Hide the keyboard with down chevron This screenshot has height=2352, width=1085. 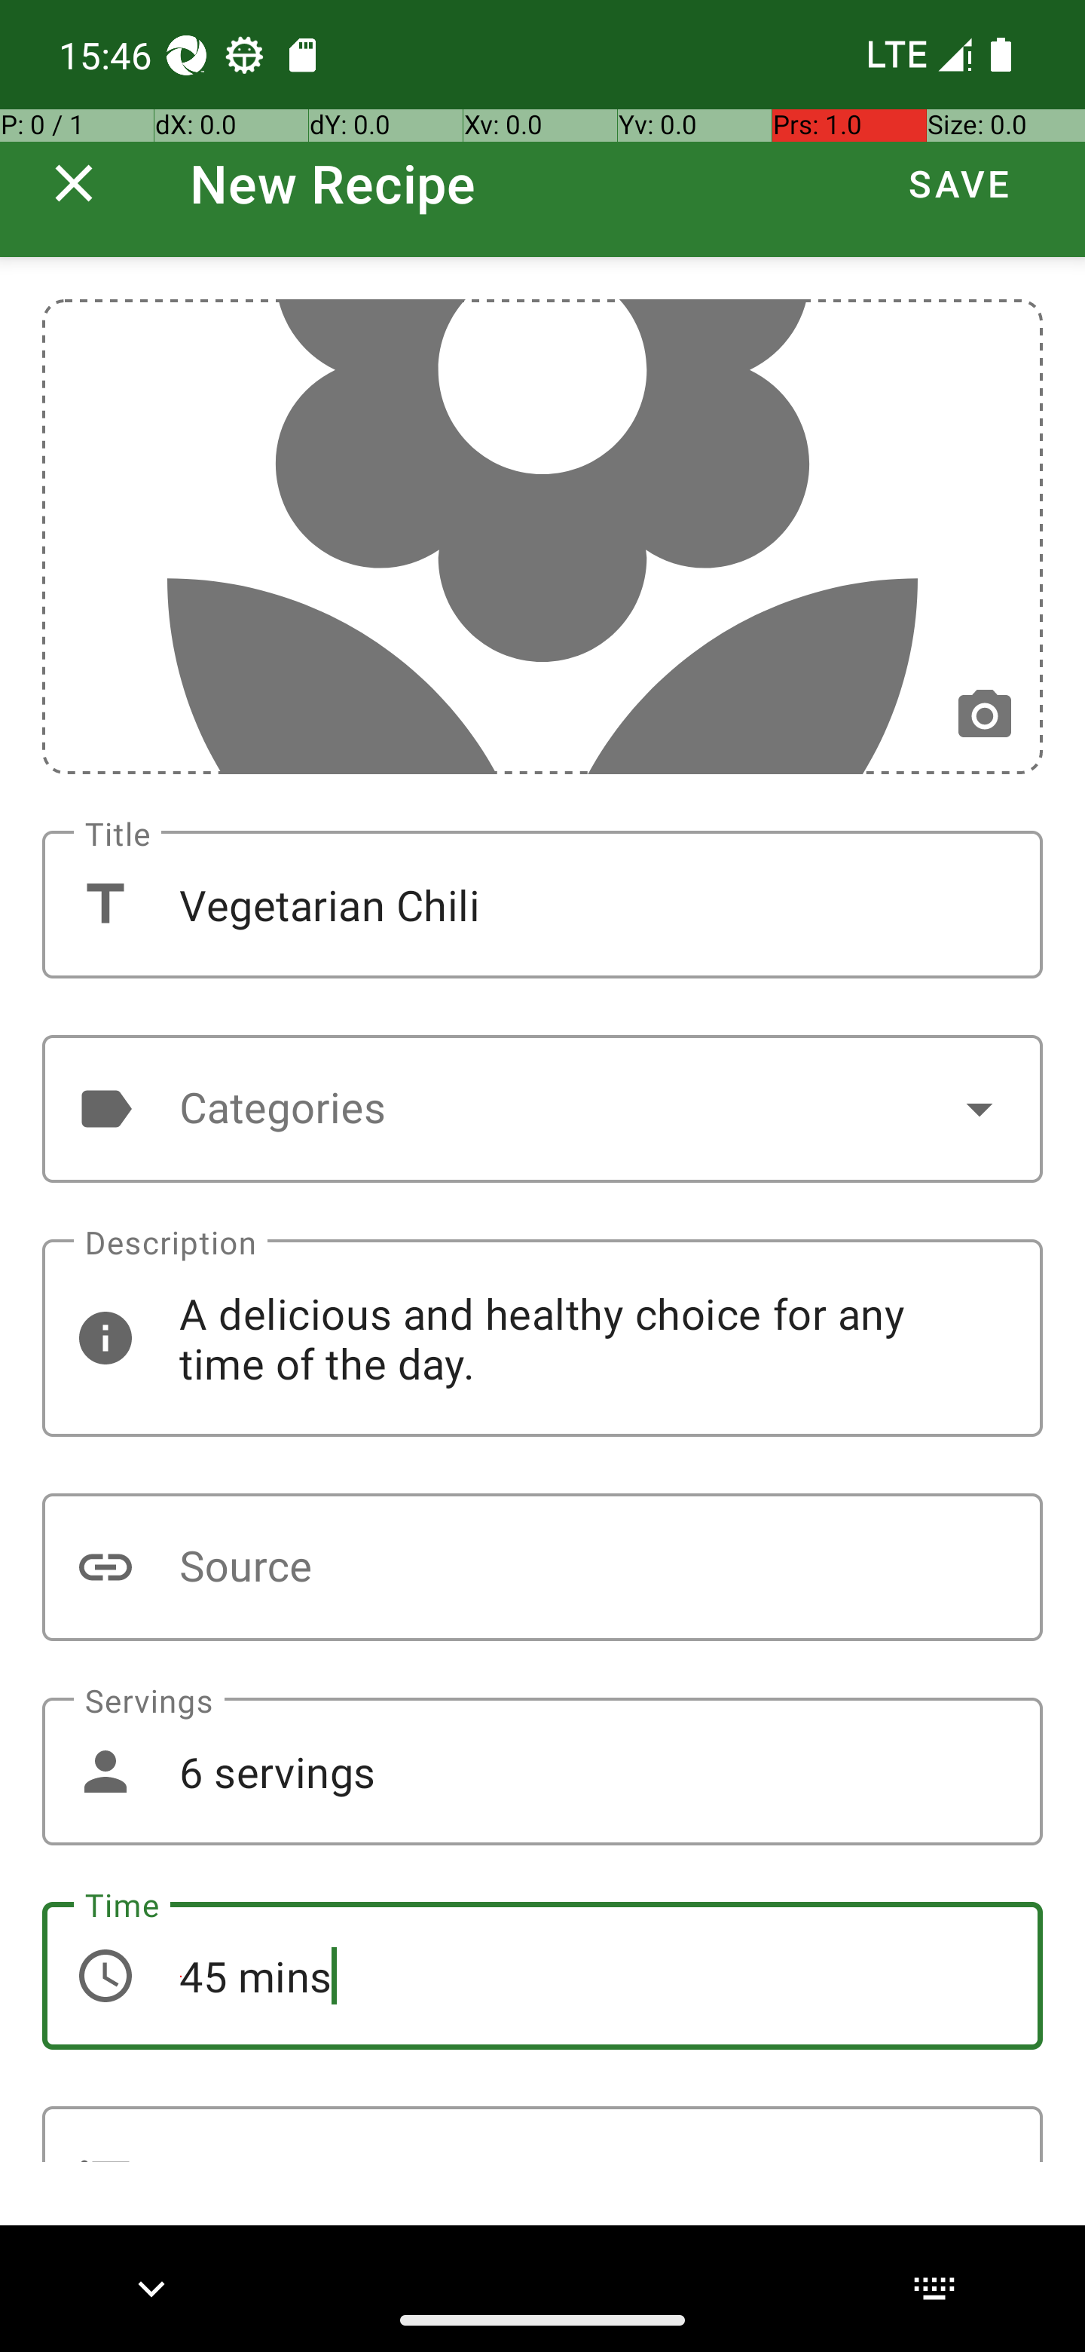click(151, 2288)
